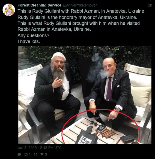This screenshot has height=159, width=155.
Task: Click the 'honorary mayor of Anatevka' text line
Action: pyautogui.click(x=77, y=17)
